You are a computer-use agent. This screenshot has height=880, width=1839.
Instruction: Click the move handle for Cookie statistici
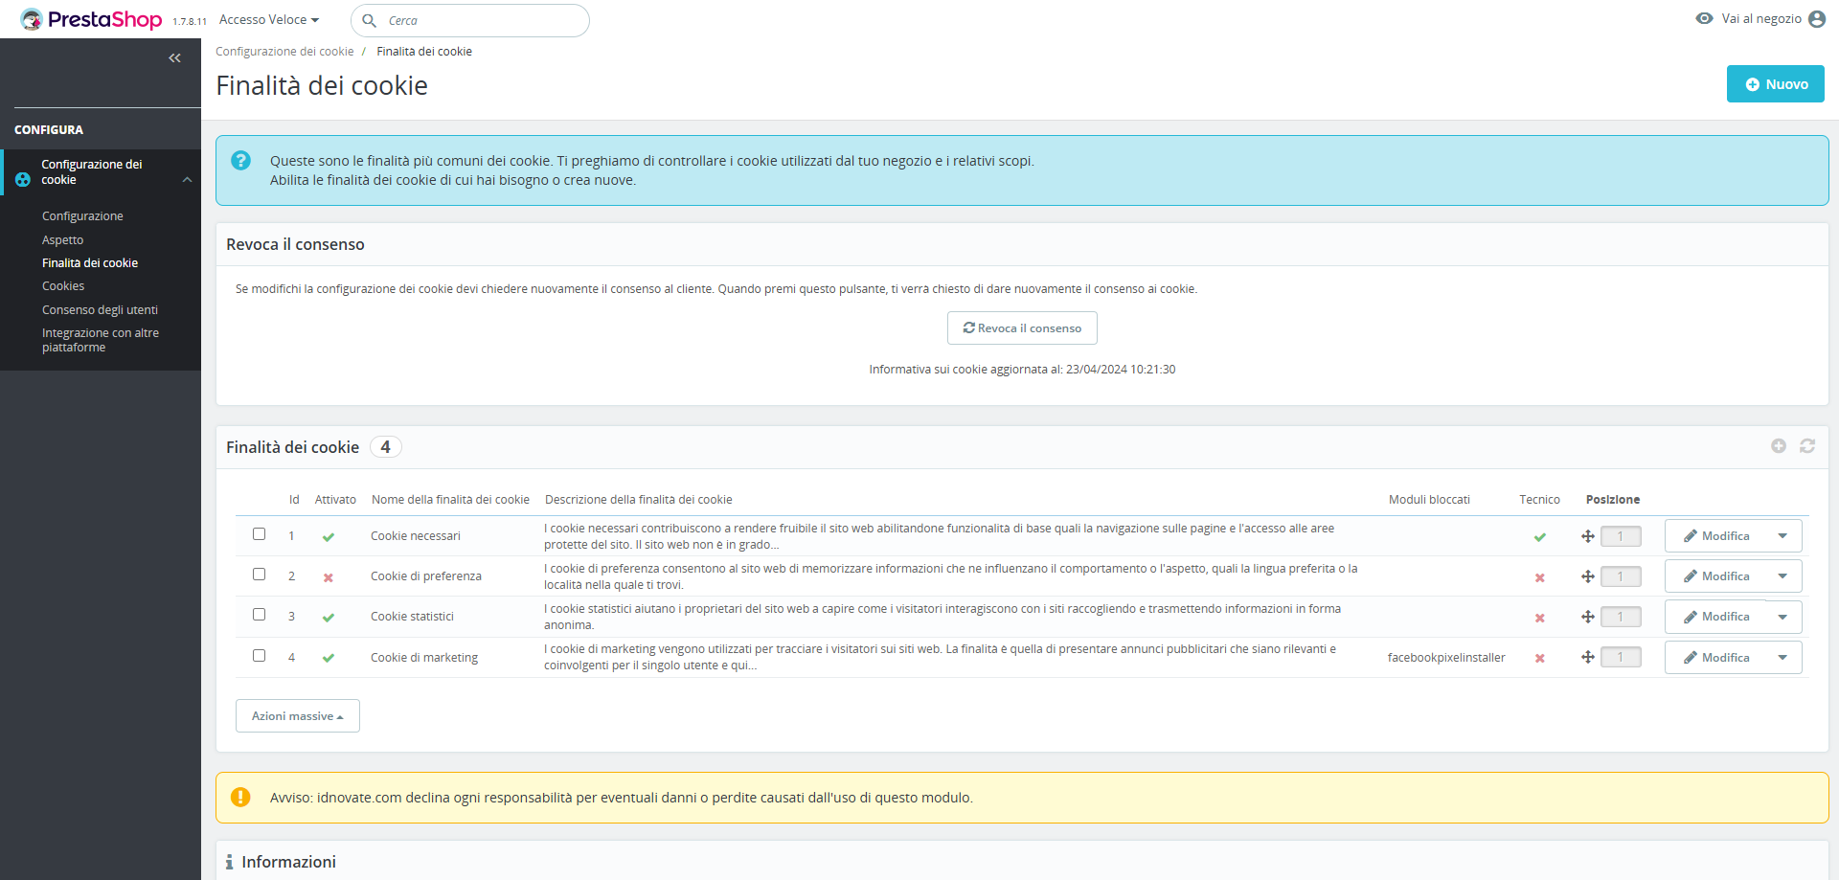(1588, 617)
